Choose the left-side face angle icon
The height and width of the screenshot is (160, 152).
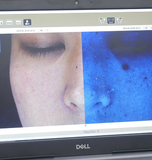[102, 21]
